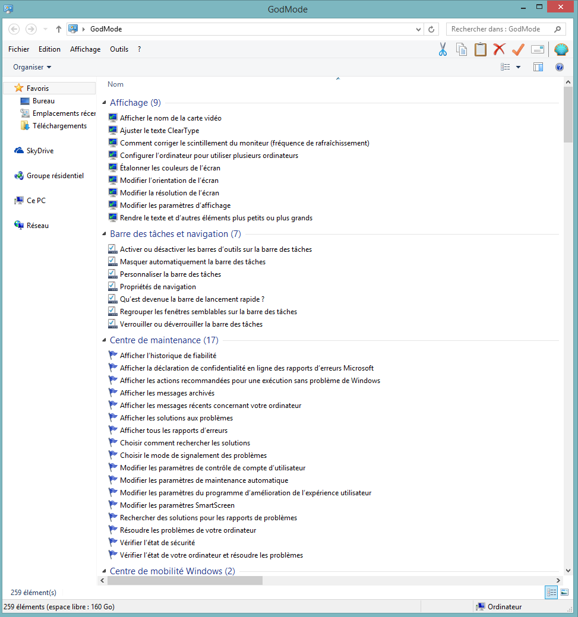Switch to details view in status bar

551,592
